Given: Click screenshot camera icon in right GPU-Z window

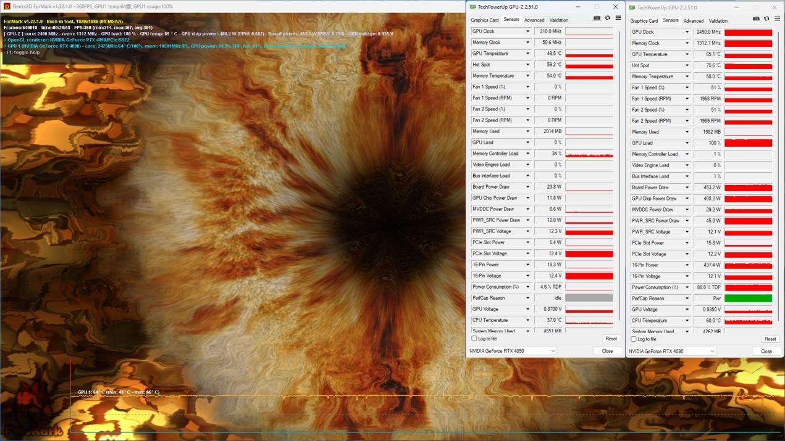Looking at the screenshot, I should coord(756,19).
